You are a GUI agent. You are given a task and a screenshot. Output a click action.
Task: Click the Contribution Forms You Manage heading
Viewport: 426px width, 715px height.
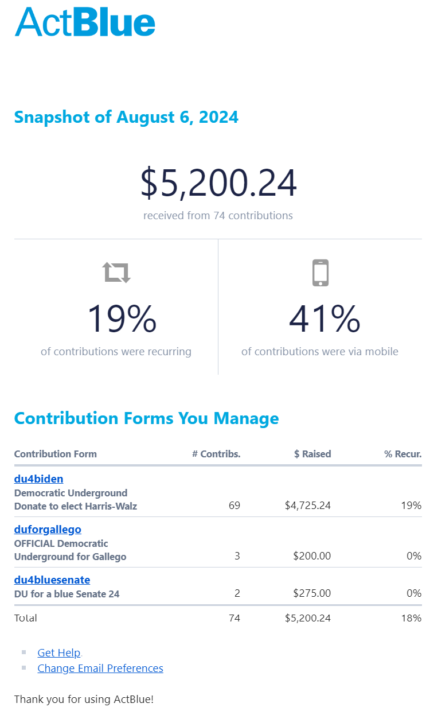point(146,418)
